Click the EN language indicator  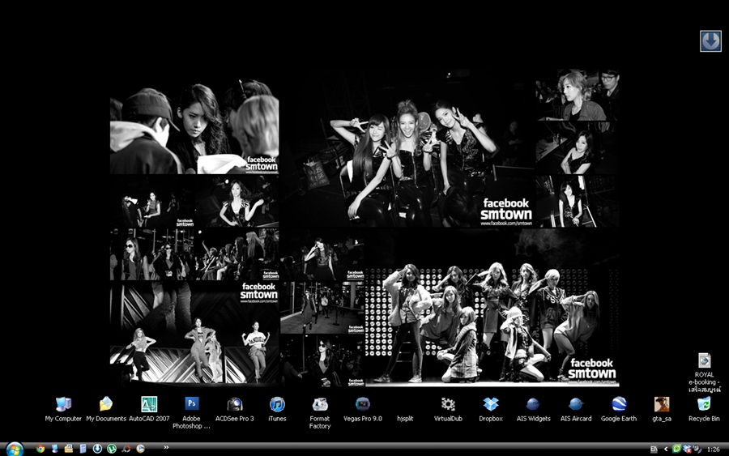pyautogui.click(x=654, y=449)
